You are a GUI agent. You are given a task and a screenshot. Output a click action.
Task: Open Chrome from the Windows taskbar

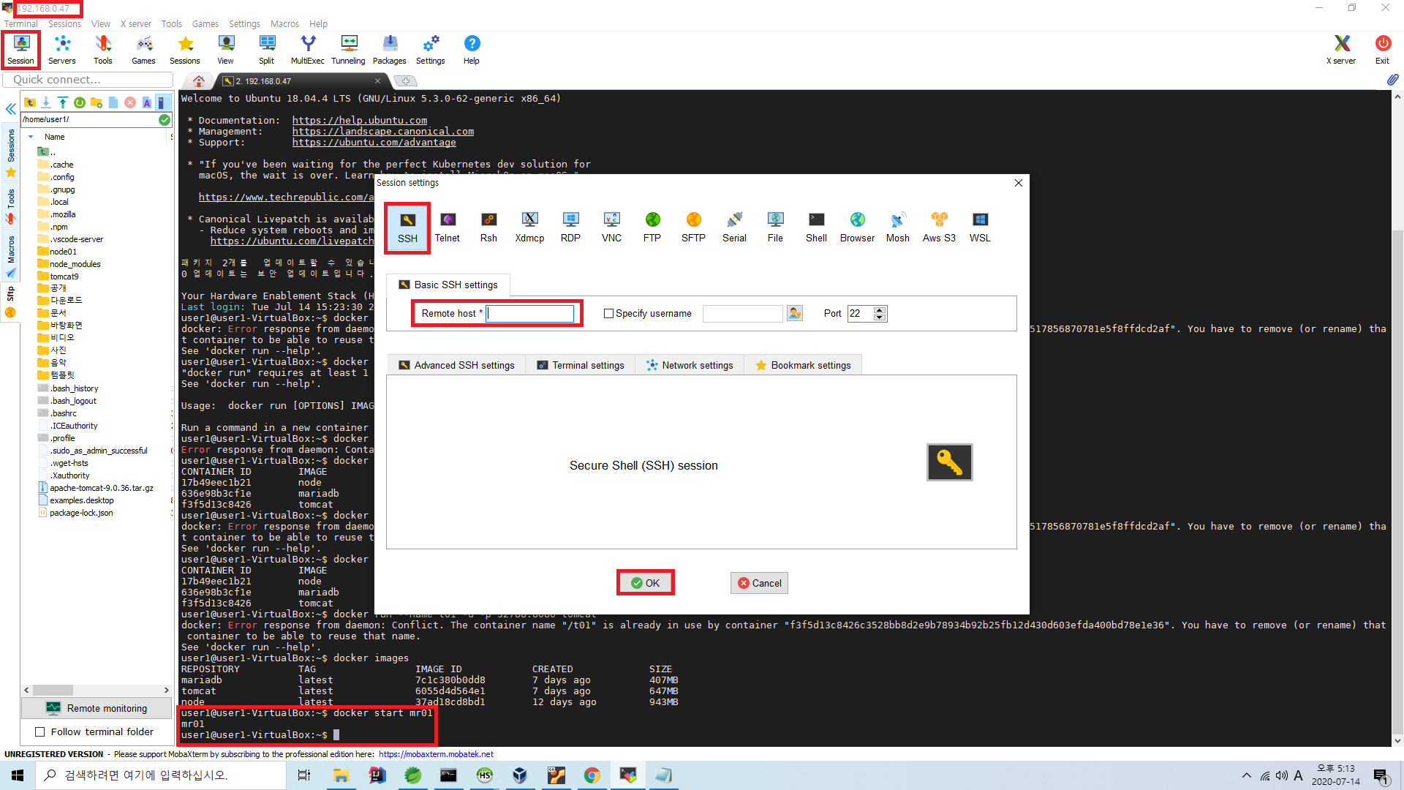(592, 775)
